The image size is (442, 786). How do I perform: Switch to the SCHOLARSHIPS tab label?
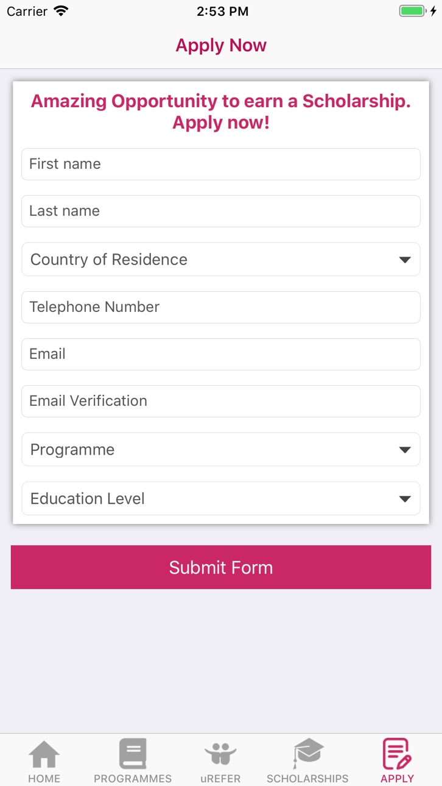click(307, 779)
